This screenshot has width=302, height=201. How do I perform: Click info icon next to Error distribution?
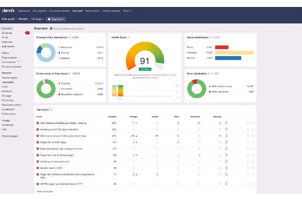[209, 73]
